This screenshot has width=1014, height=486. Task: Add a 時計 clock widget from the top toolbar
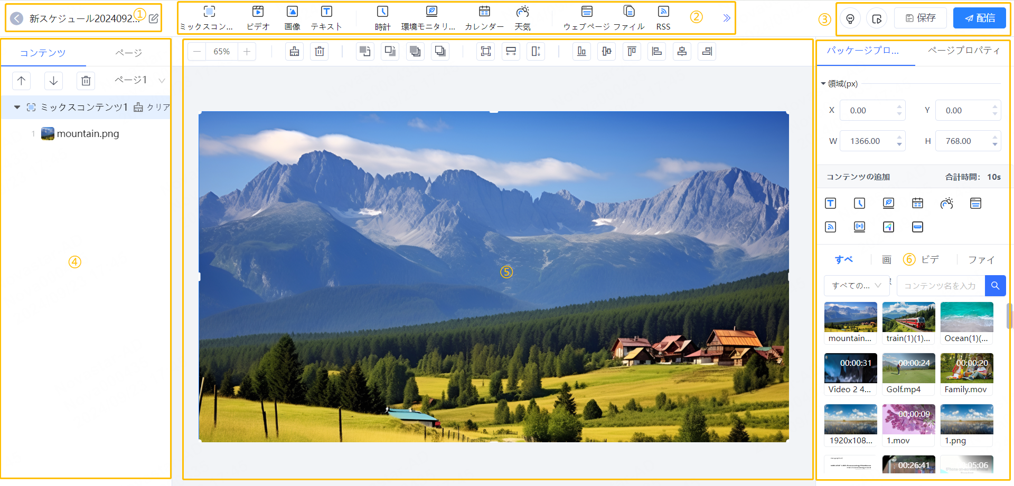coord(382,17)
